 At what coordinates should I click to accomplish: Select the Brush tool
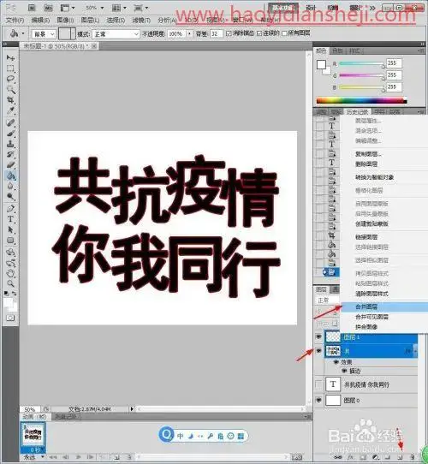coord(10,134)
